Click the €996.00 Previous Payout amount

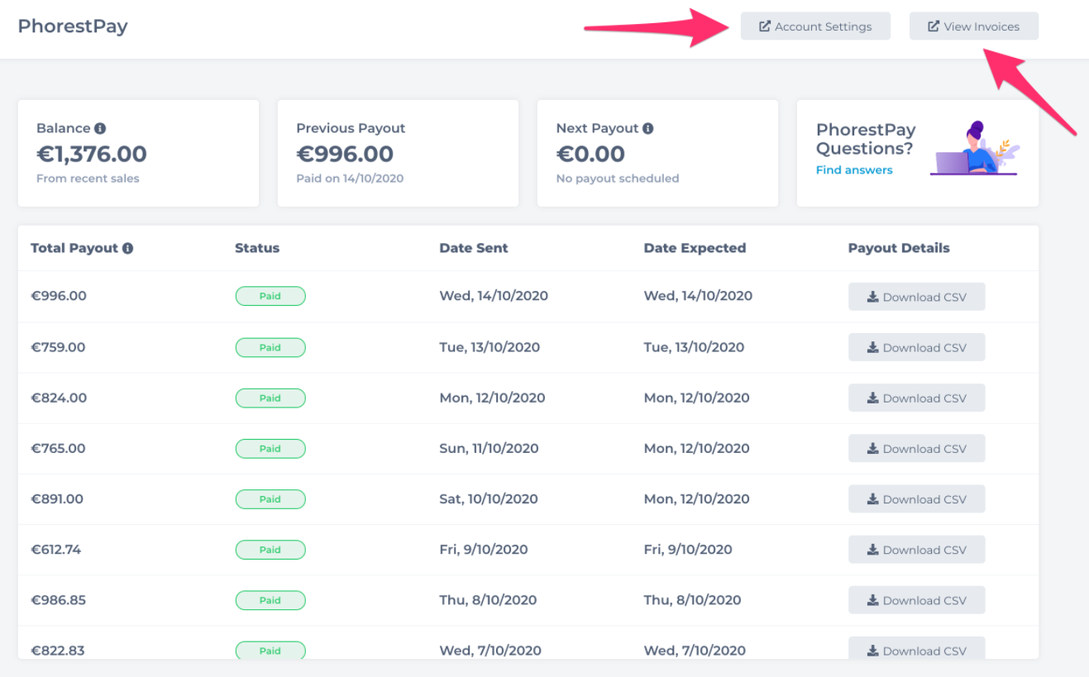pyautogui.click(x=345, y=154)
